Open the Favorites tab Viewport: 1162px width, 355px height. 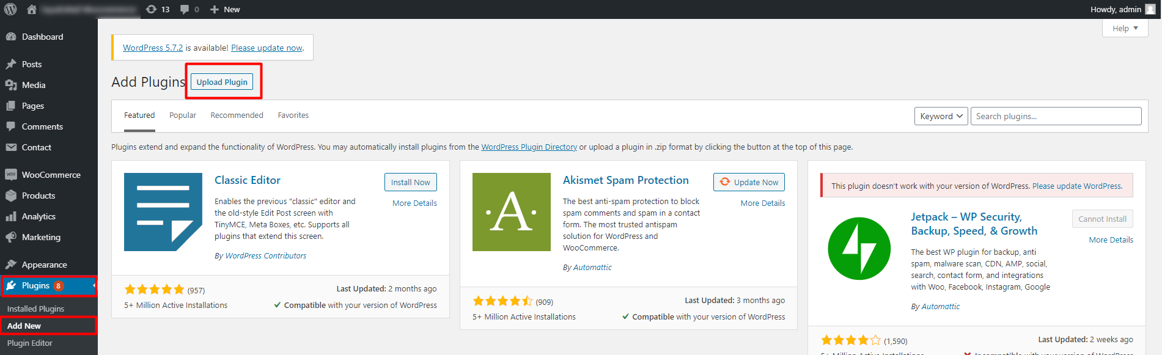pos(293,115)
